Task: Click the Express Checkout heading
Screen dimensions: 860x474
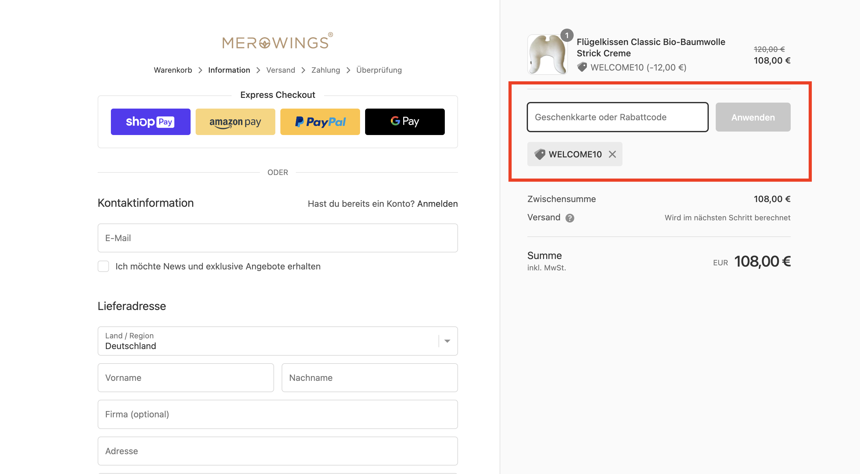Action: coord(278,95)
